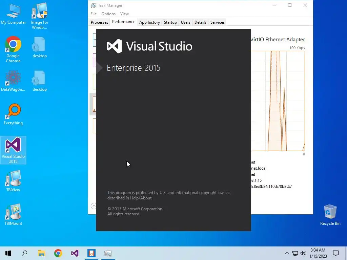This screenshot has height=260, width=347.
Task: Select the Visual Studio 2015 desktop shortcut
Action: [x=13, y=150]
